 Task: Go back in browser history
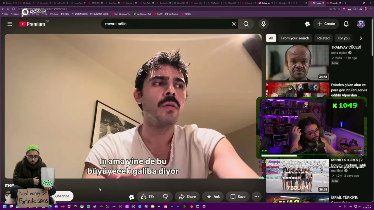[x=3, y=9]
